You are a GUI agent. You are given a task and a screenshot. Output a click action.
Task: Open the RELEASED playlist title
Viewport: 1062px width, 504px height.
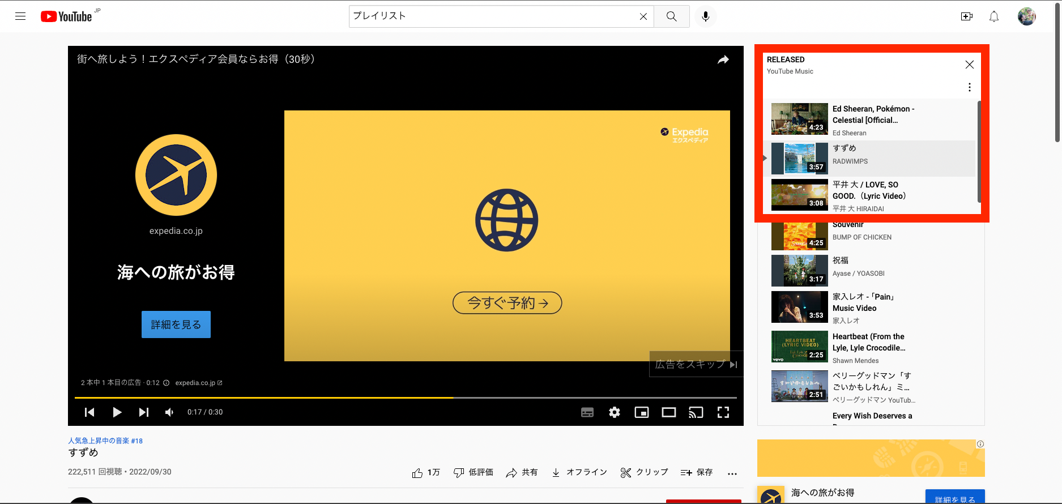pos(786,59)
